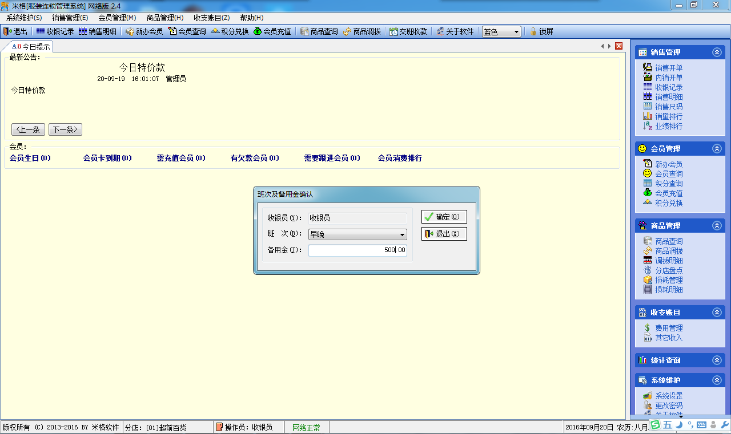Click the 收银员 read-only field
The height and width of the screenshot is (434, 731).
tap(358, 218)
